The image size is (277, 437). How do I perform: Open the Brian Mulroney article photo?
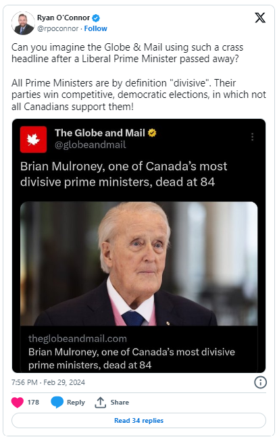tap(138, 263)
